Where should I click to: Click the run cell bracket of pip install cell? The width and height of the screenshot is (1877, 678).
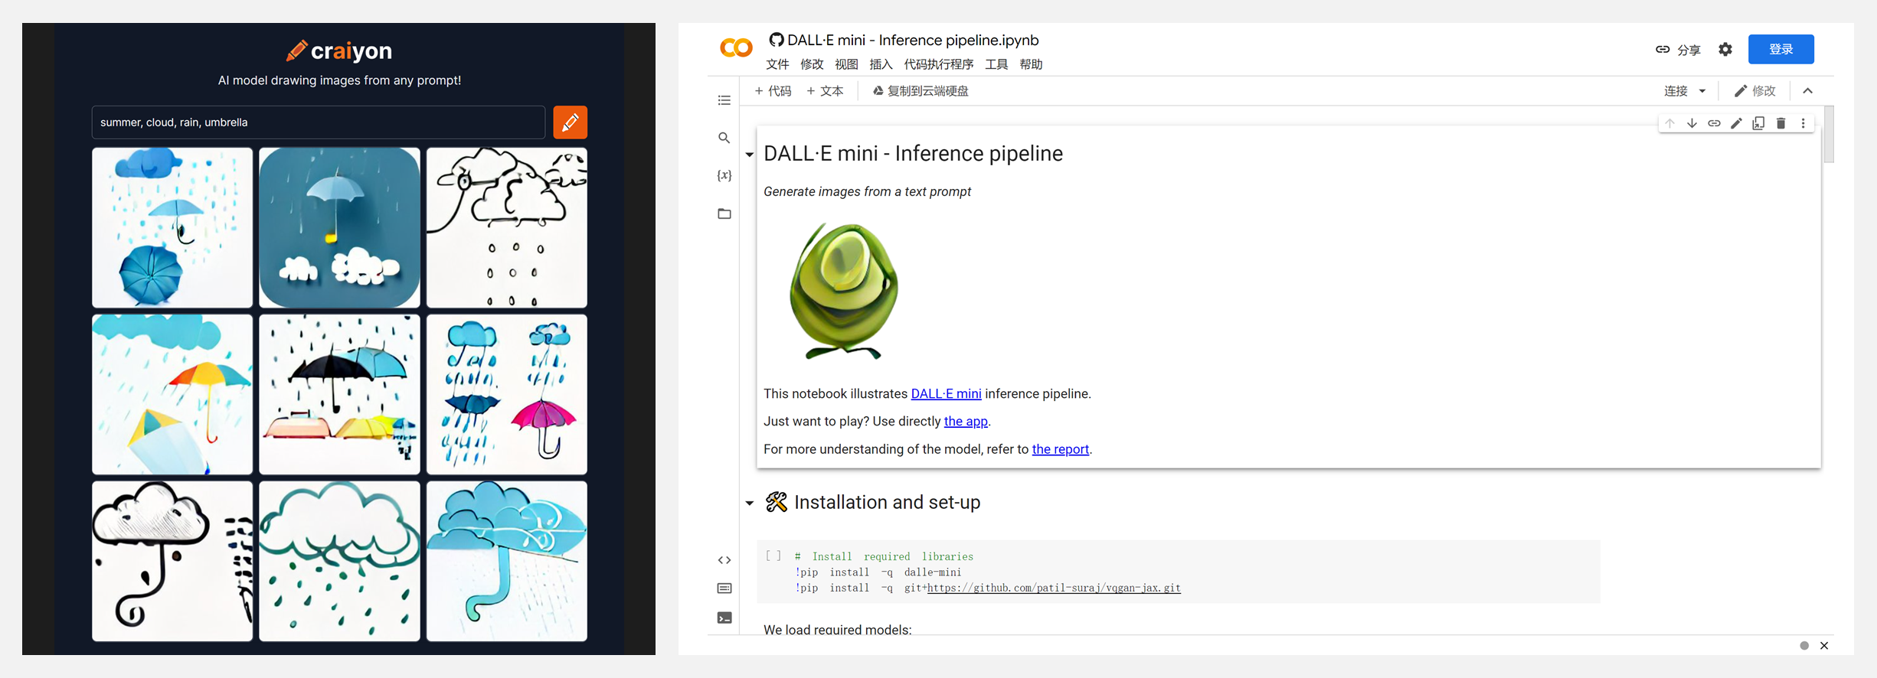pyautogui.click(x=773, y=556)
